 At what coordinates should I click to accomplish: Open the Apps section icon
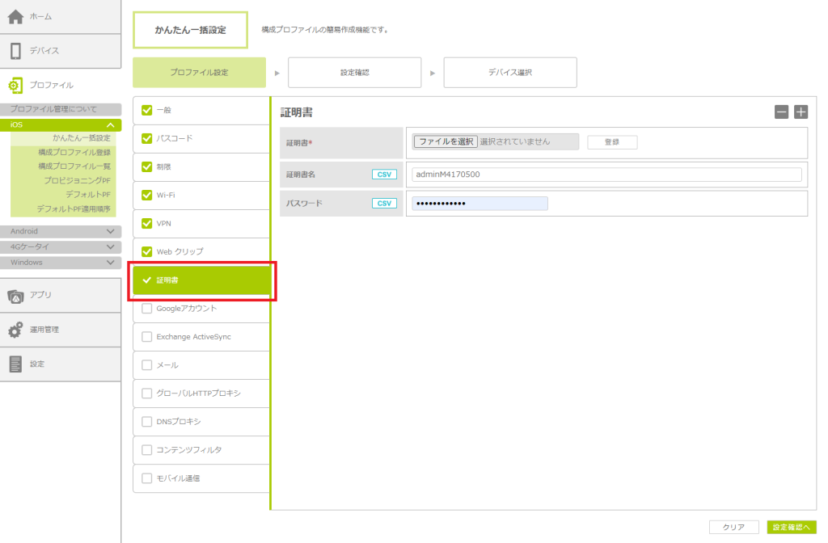15,296
